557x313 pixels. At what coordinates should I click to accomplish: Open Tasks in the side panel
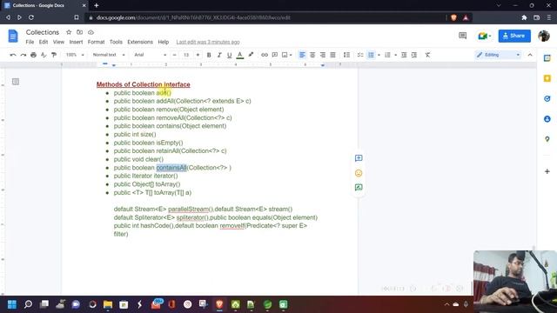(x=547, y=98)
